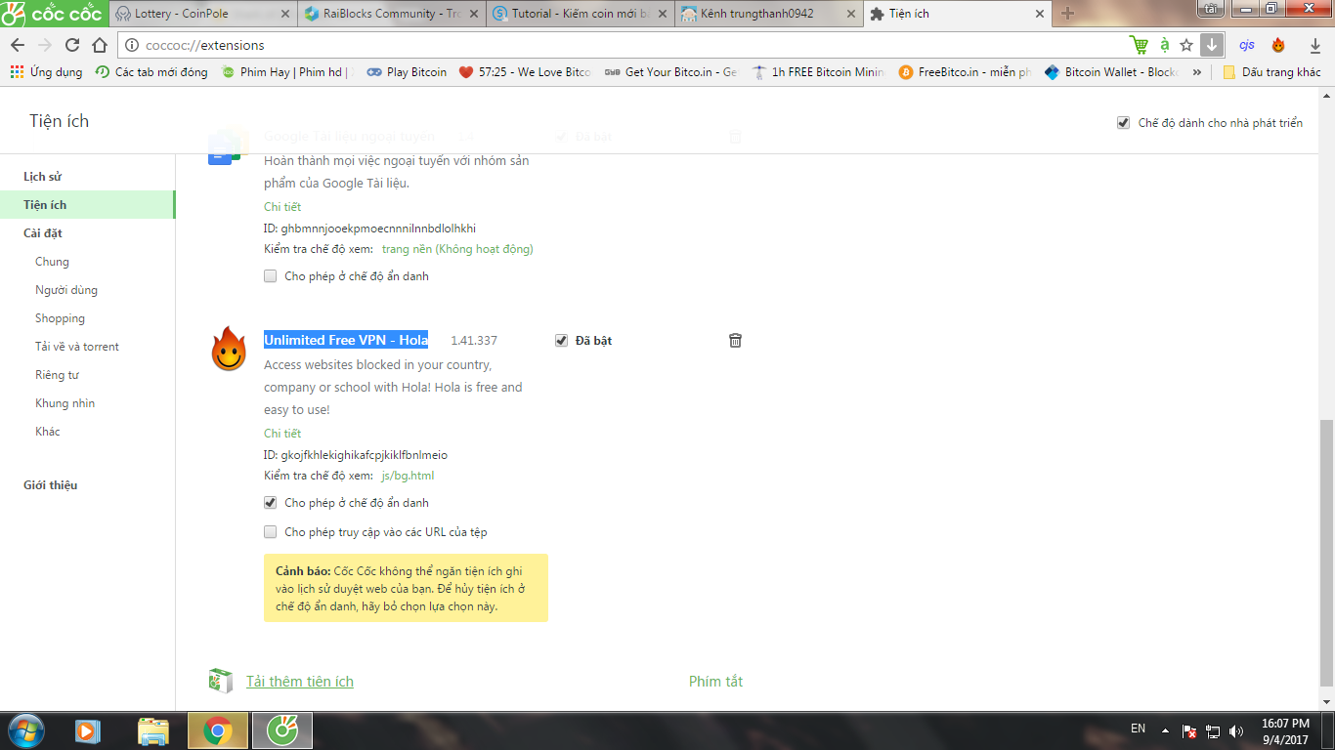
Task: Open the Khung nhìn settings section
Action: coord(65,403)
